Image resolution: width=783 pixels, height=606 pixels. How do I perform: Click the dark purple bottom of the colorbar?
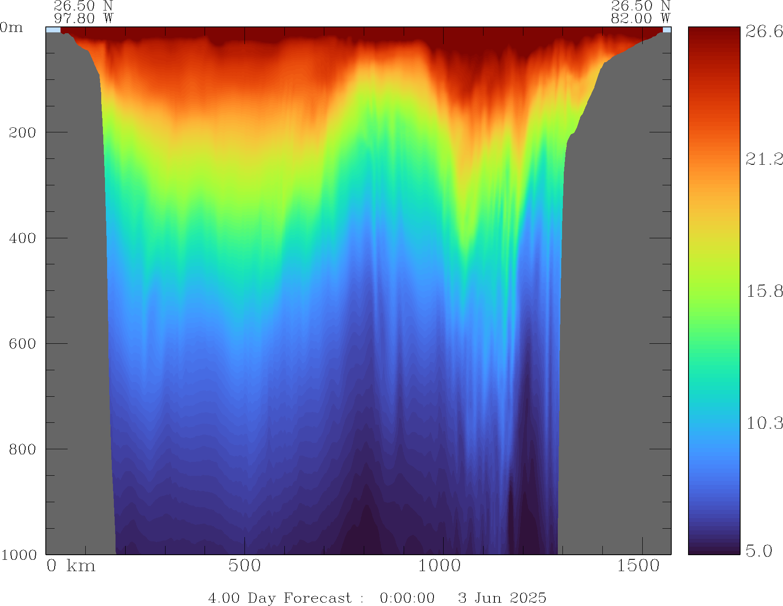[x=714, y=548]
